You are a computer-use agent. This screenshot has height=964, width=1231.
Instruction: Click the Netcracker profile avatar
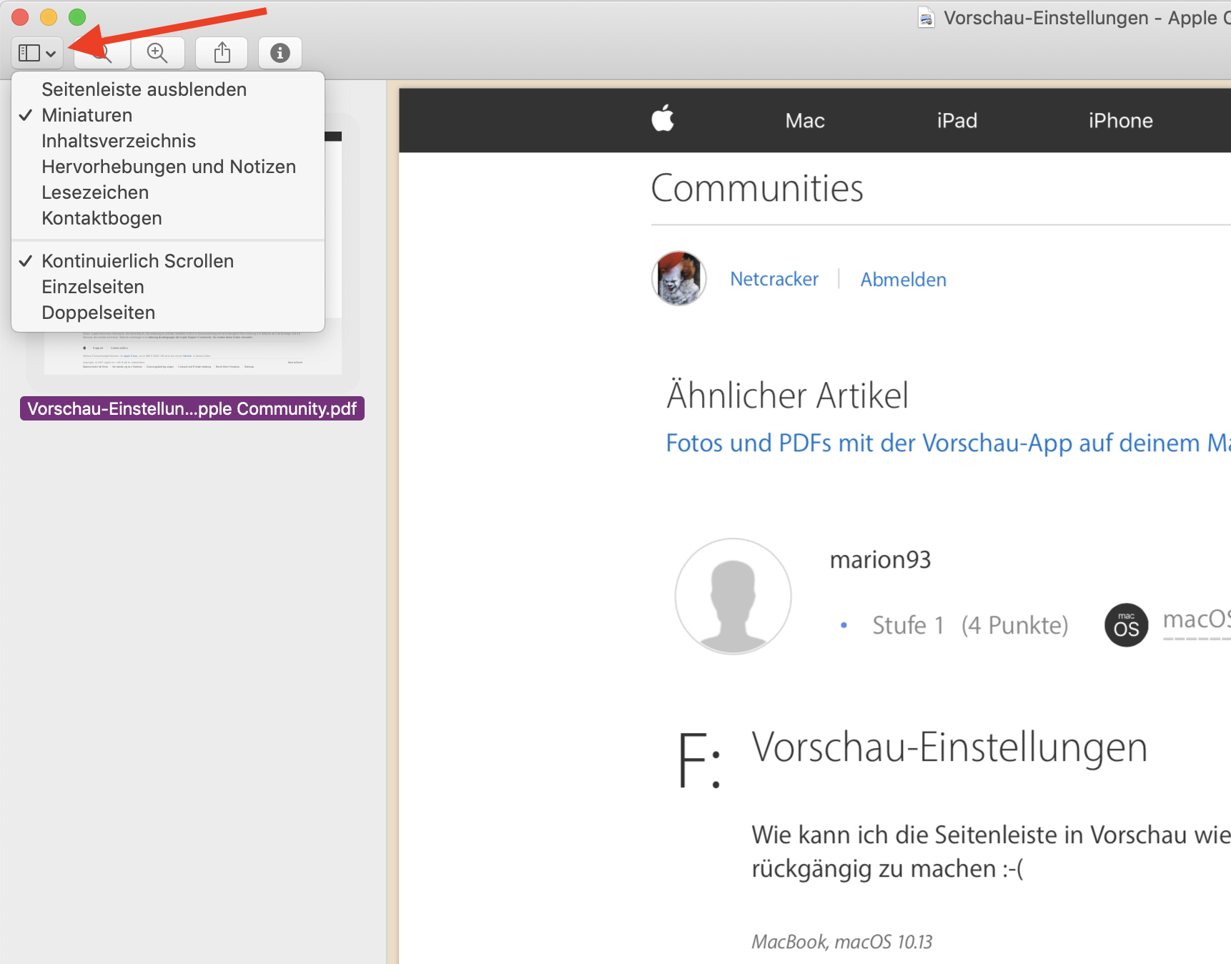[678, 278]
